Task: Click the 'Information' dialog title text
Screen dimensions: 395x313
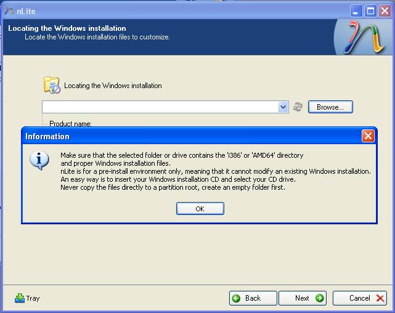Action: point(47,137)
